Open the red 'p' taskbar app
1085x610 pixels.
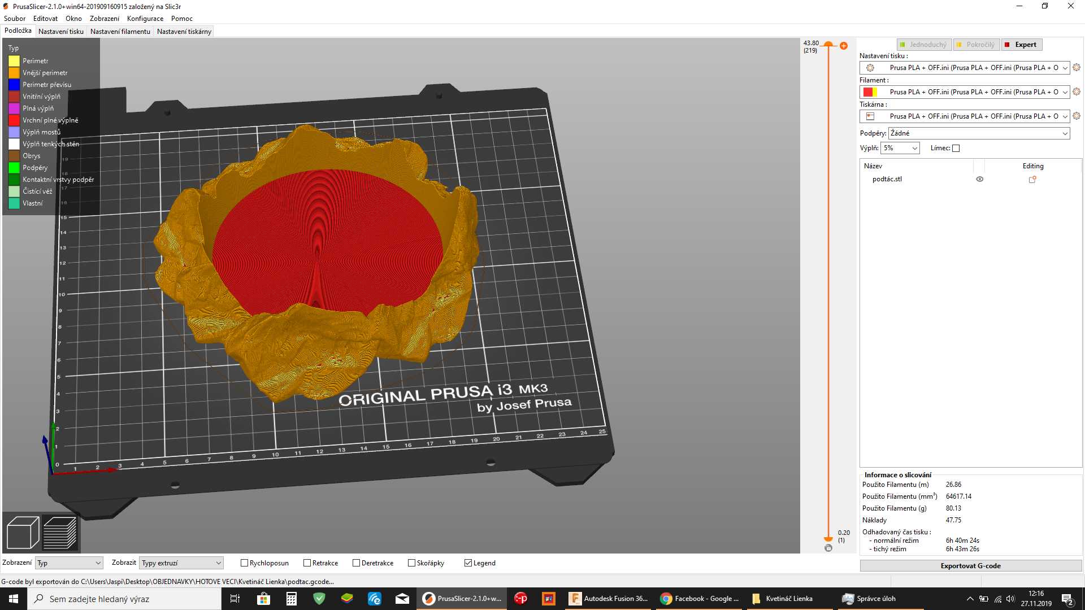pyautogui.click(x=521, y=599)
